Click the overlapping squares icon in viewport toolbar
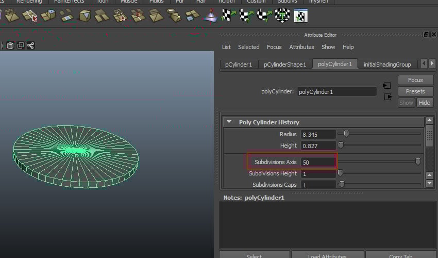The image size is (438, 258). coord(21,45)
